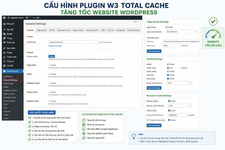Expand the Help dropdown
This screenshot has height=150, width=225.
coord(136,22)
